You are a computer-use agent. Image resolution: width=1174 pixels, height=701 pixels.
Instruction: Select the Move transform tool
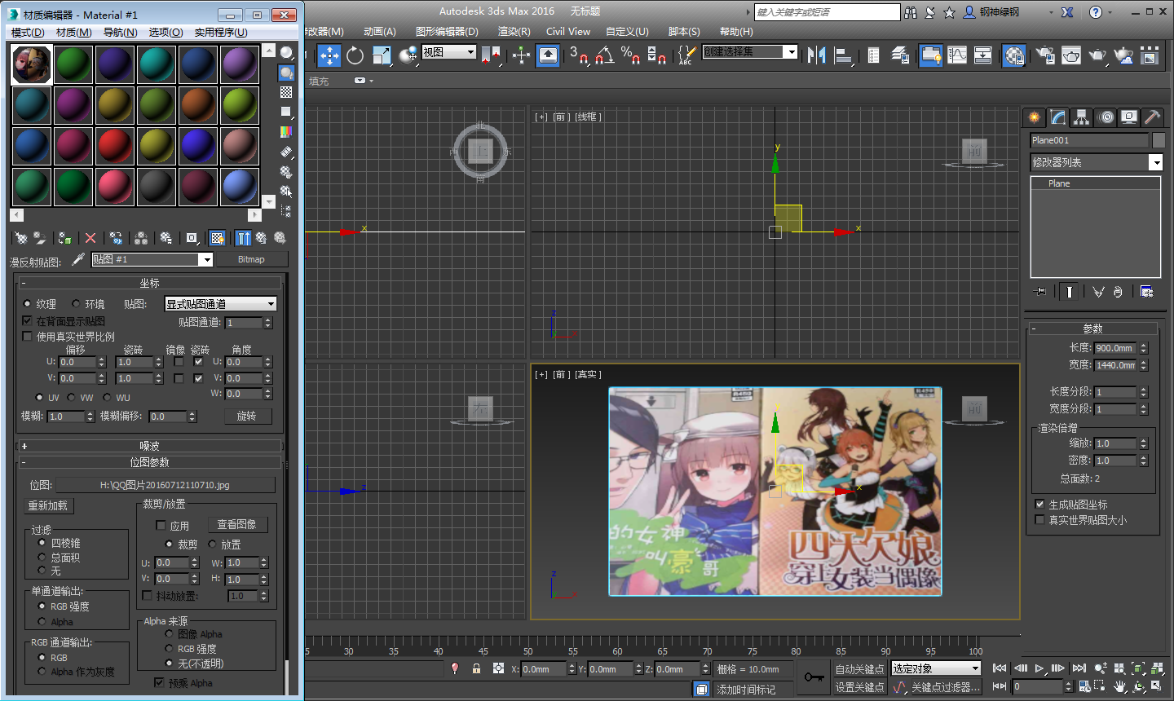pos(329,55)
